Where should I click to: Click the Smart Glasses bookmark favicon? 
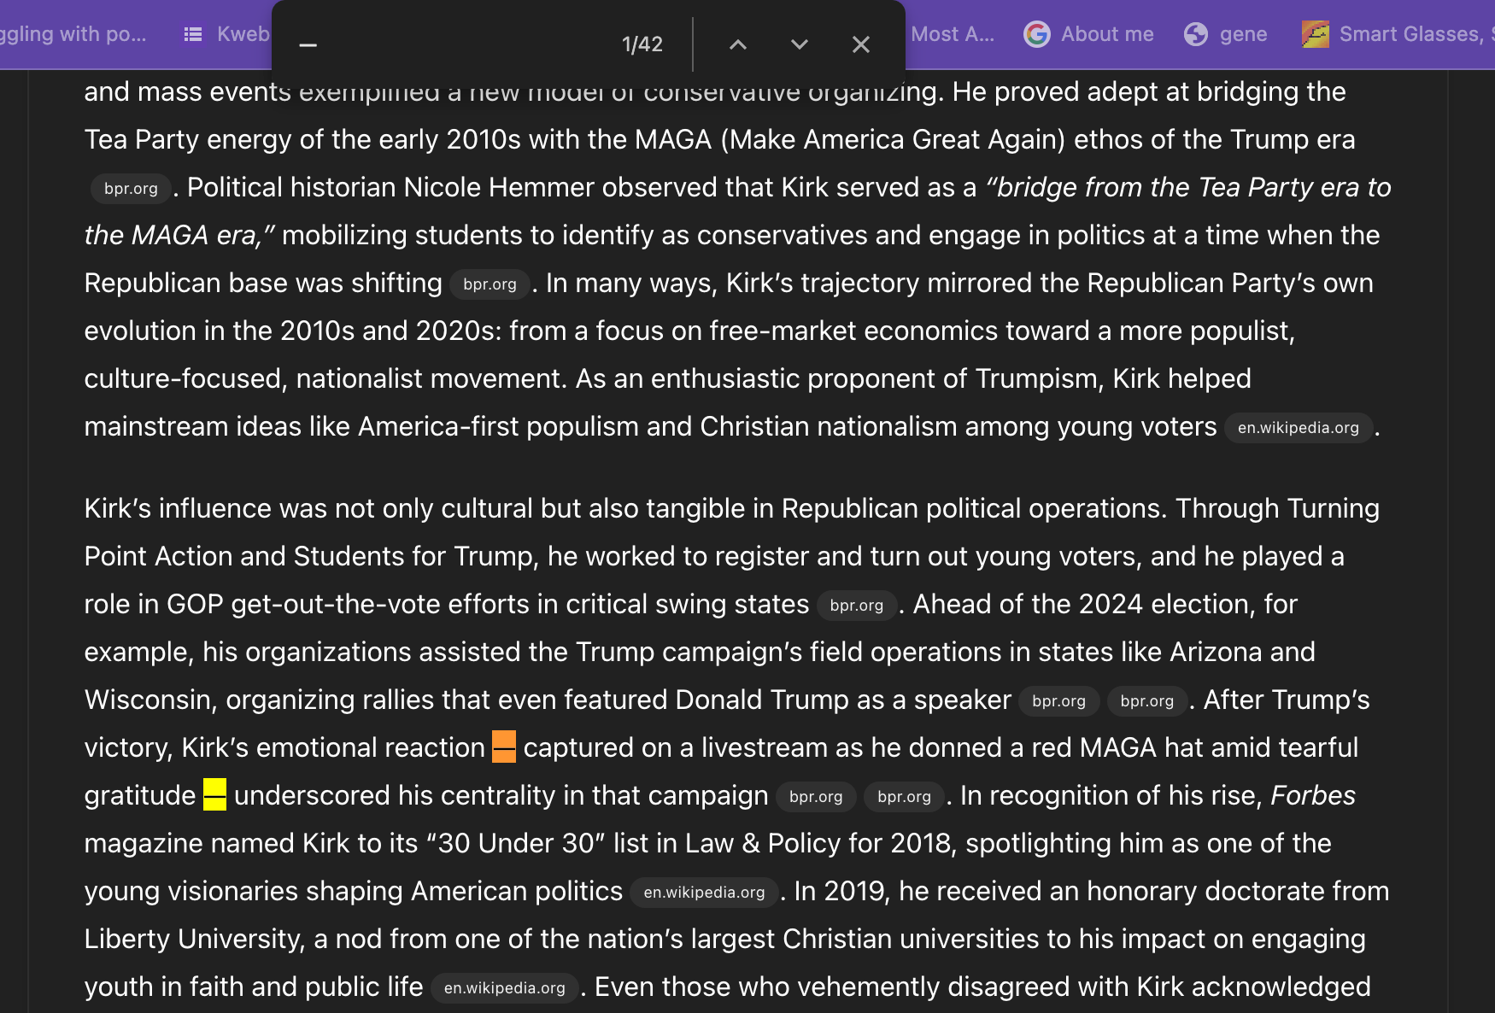pos(1315,34)
